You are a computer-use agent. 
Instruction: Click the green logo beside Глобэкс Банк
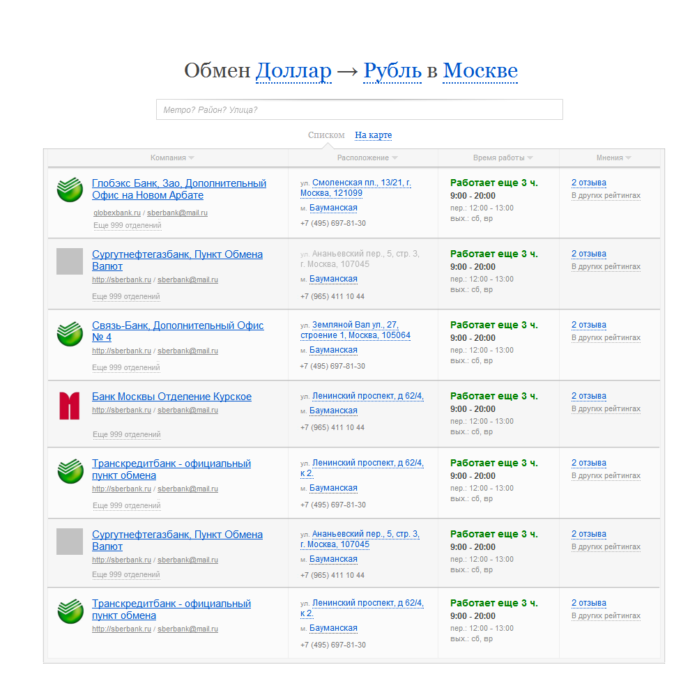point(70,190)
